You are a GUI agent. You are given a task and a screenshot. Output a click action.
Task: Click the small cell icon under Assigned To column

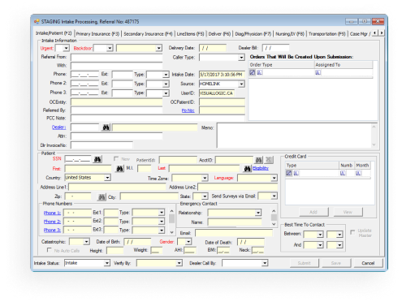coord(318,72)
